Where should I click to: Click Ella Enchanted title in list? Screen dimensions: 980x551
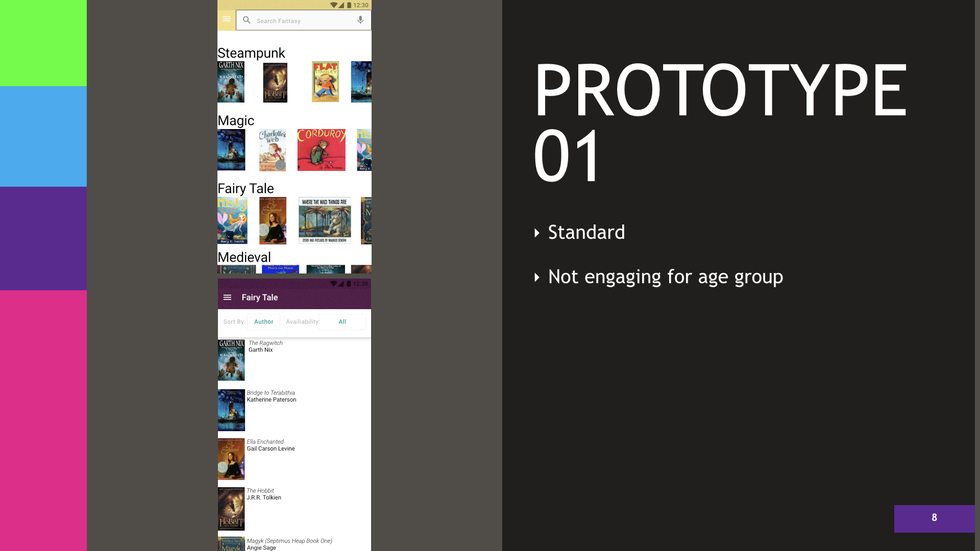click(265, 442)
